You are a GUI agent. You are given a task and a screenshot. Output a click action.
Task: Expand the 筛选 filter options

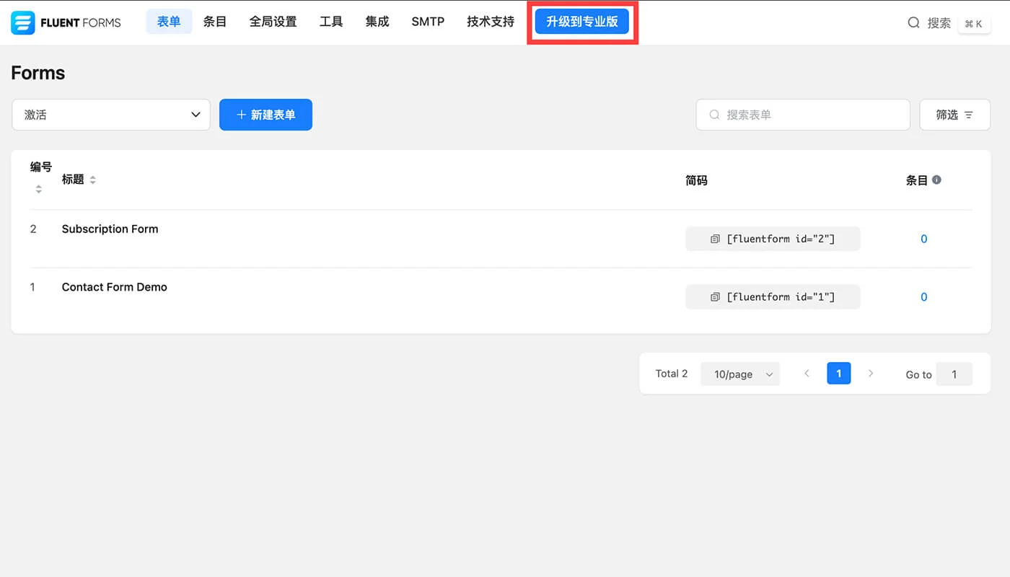point(954,114)
